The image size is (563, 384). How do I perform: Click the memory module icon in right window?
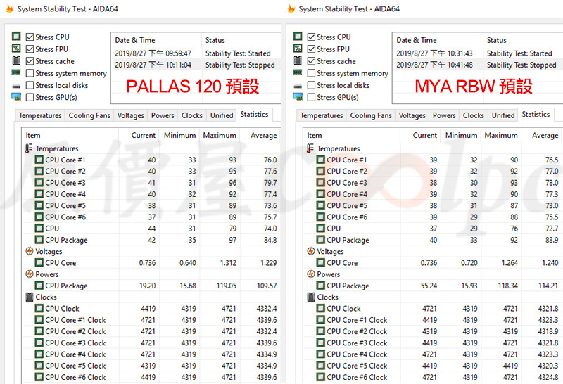298,72
